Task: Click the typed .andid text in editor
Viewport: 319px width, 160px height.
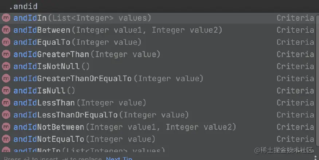Action: (23, 6)
